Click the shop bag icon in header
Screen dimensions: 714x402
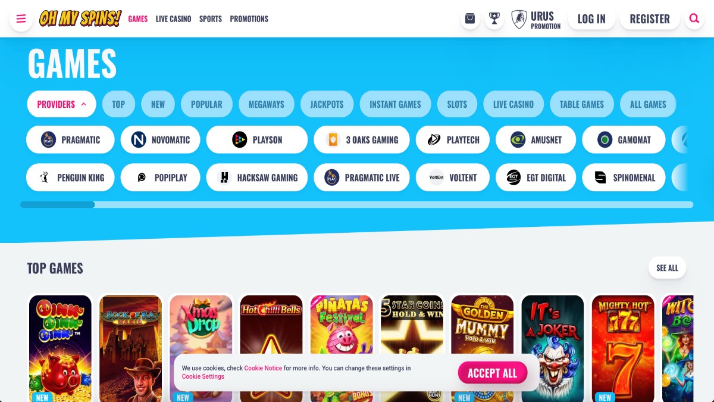point(470,18)
